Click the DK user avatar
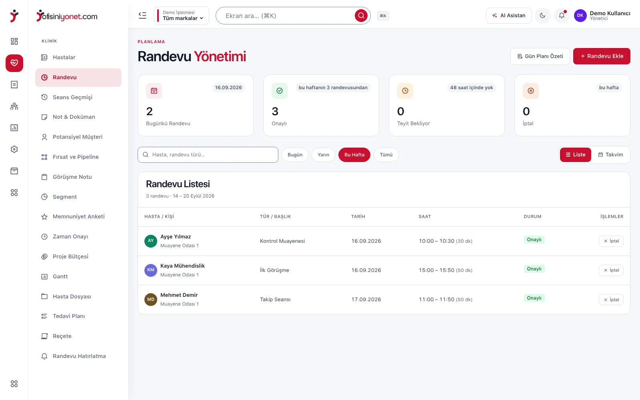Image resolution: width=640 pixels, height=400 pixels. [x=580, y=16]
